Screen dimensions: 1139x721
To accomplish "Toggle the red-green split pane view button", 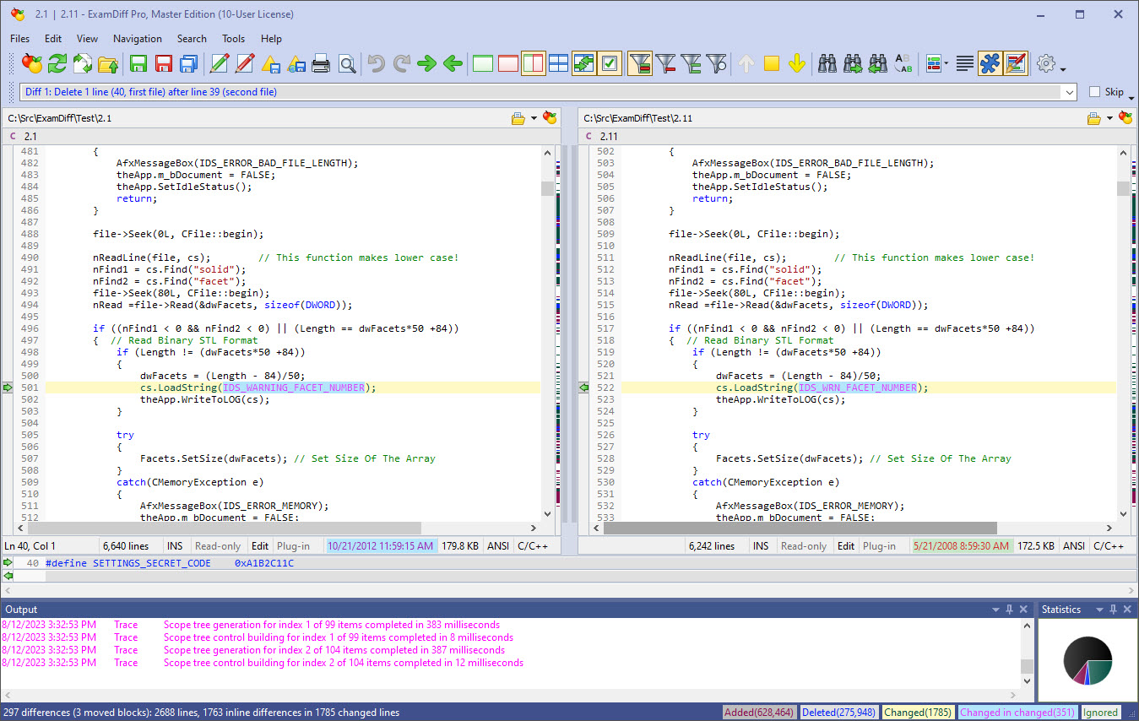I will (x=533, y=63).
